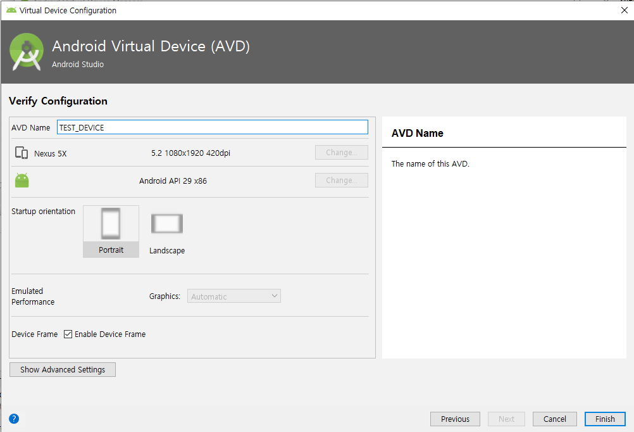Close the Virtual Device Configuration window
634x432 pixels.
[x=624, y=10]
